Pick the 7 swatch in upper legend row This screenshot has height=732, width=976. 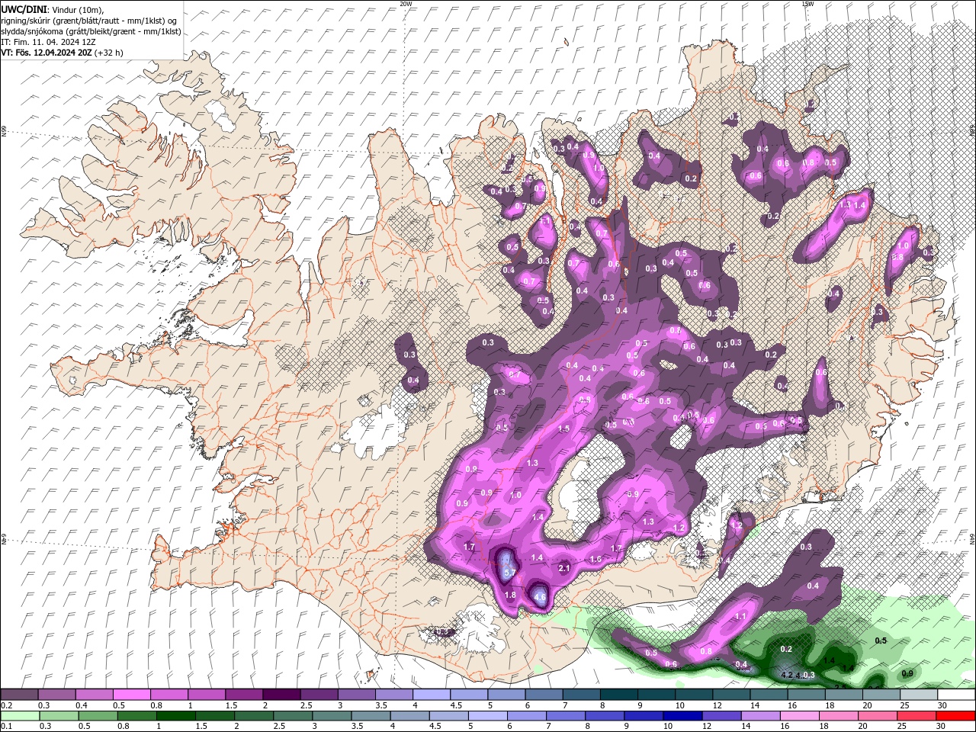tap(580, 695)
